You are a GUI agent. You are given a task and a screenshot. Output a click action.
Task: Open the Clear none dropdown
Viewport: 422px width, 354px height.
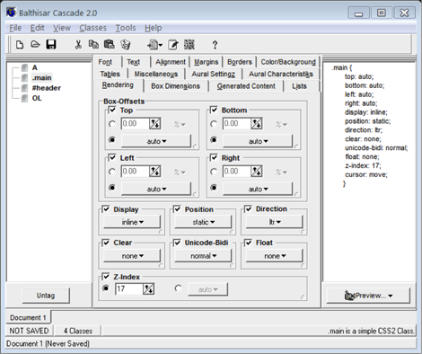pos(132,256)
